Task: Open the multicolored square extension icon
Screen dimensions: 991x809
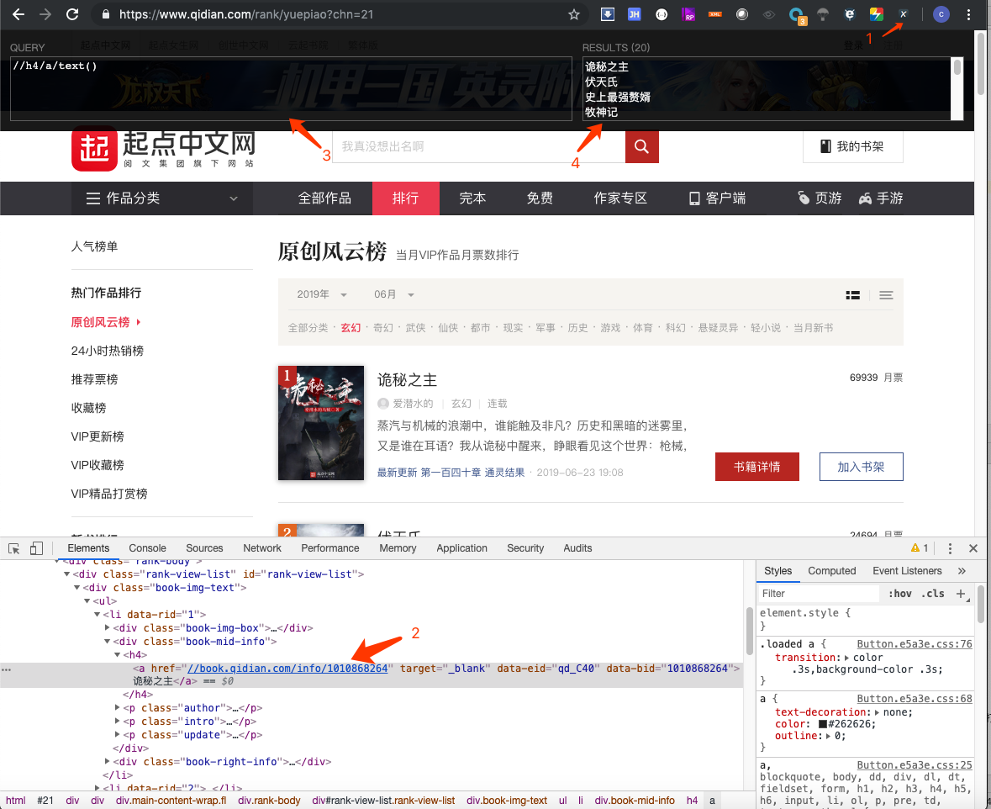Action: (876, 14)
